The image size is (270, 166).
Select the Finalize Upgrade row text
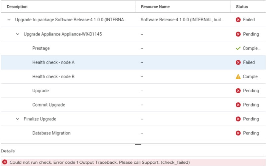(x=40, y=119)
